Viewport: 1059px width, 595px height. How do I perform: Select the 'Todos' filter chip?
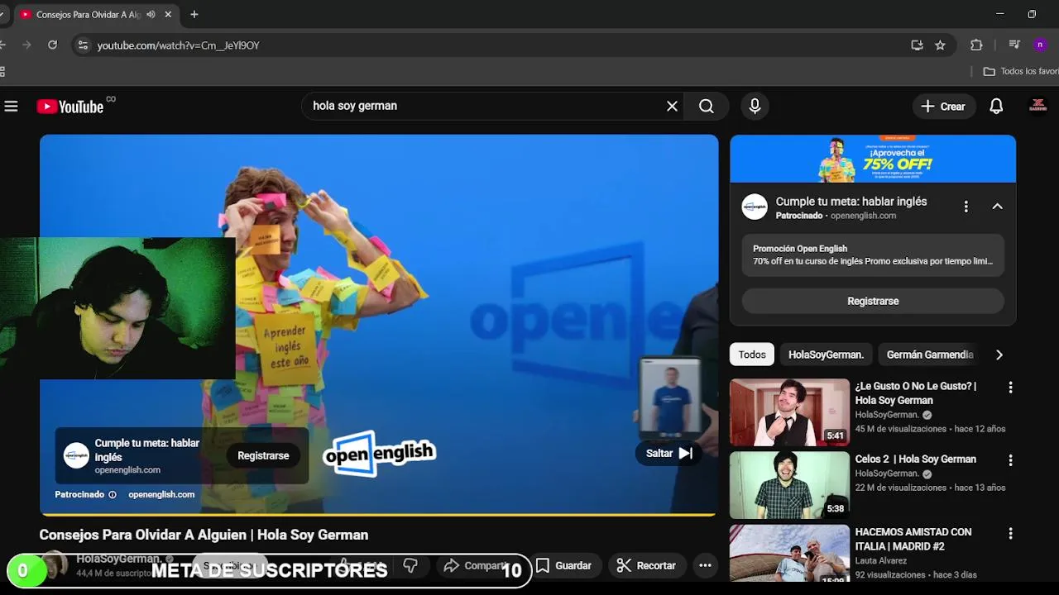tap(752, 355)
